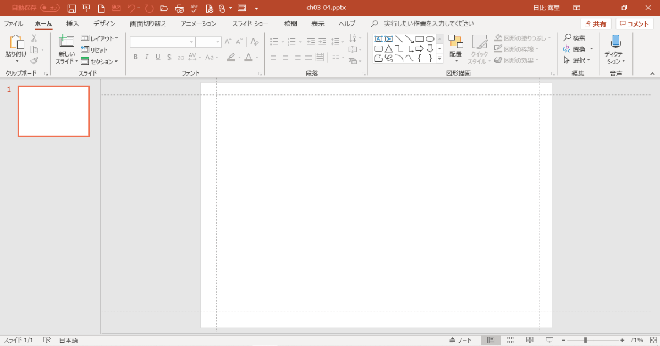Toggle Strikethrough formatting
The width and height of the screenshot is (660, 346).
(x=181, y=57)
